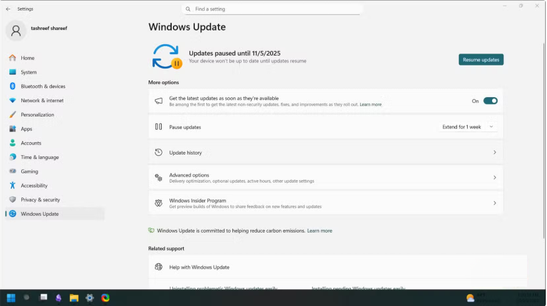Click the Help with Windows Update globe icon
This screenshot has width=547, height=306.
click(x=159, y=267)
